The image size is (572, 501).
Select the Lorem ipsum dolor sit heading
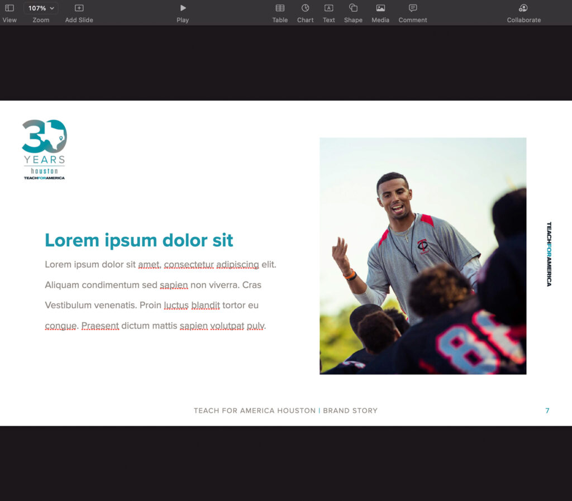(139, 240)
